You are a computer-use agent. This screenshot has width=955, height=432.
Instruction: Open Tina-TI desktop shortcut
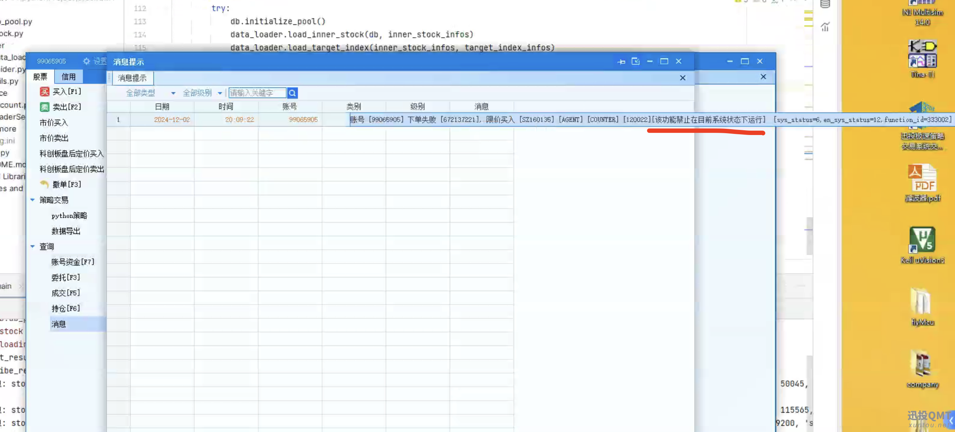click(922, 58)
